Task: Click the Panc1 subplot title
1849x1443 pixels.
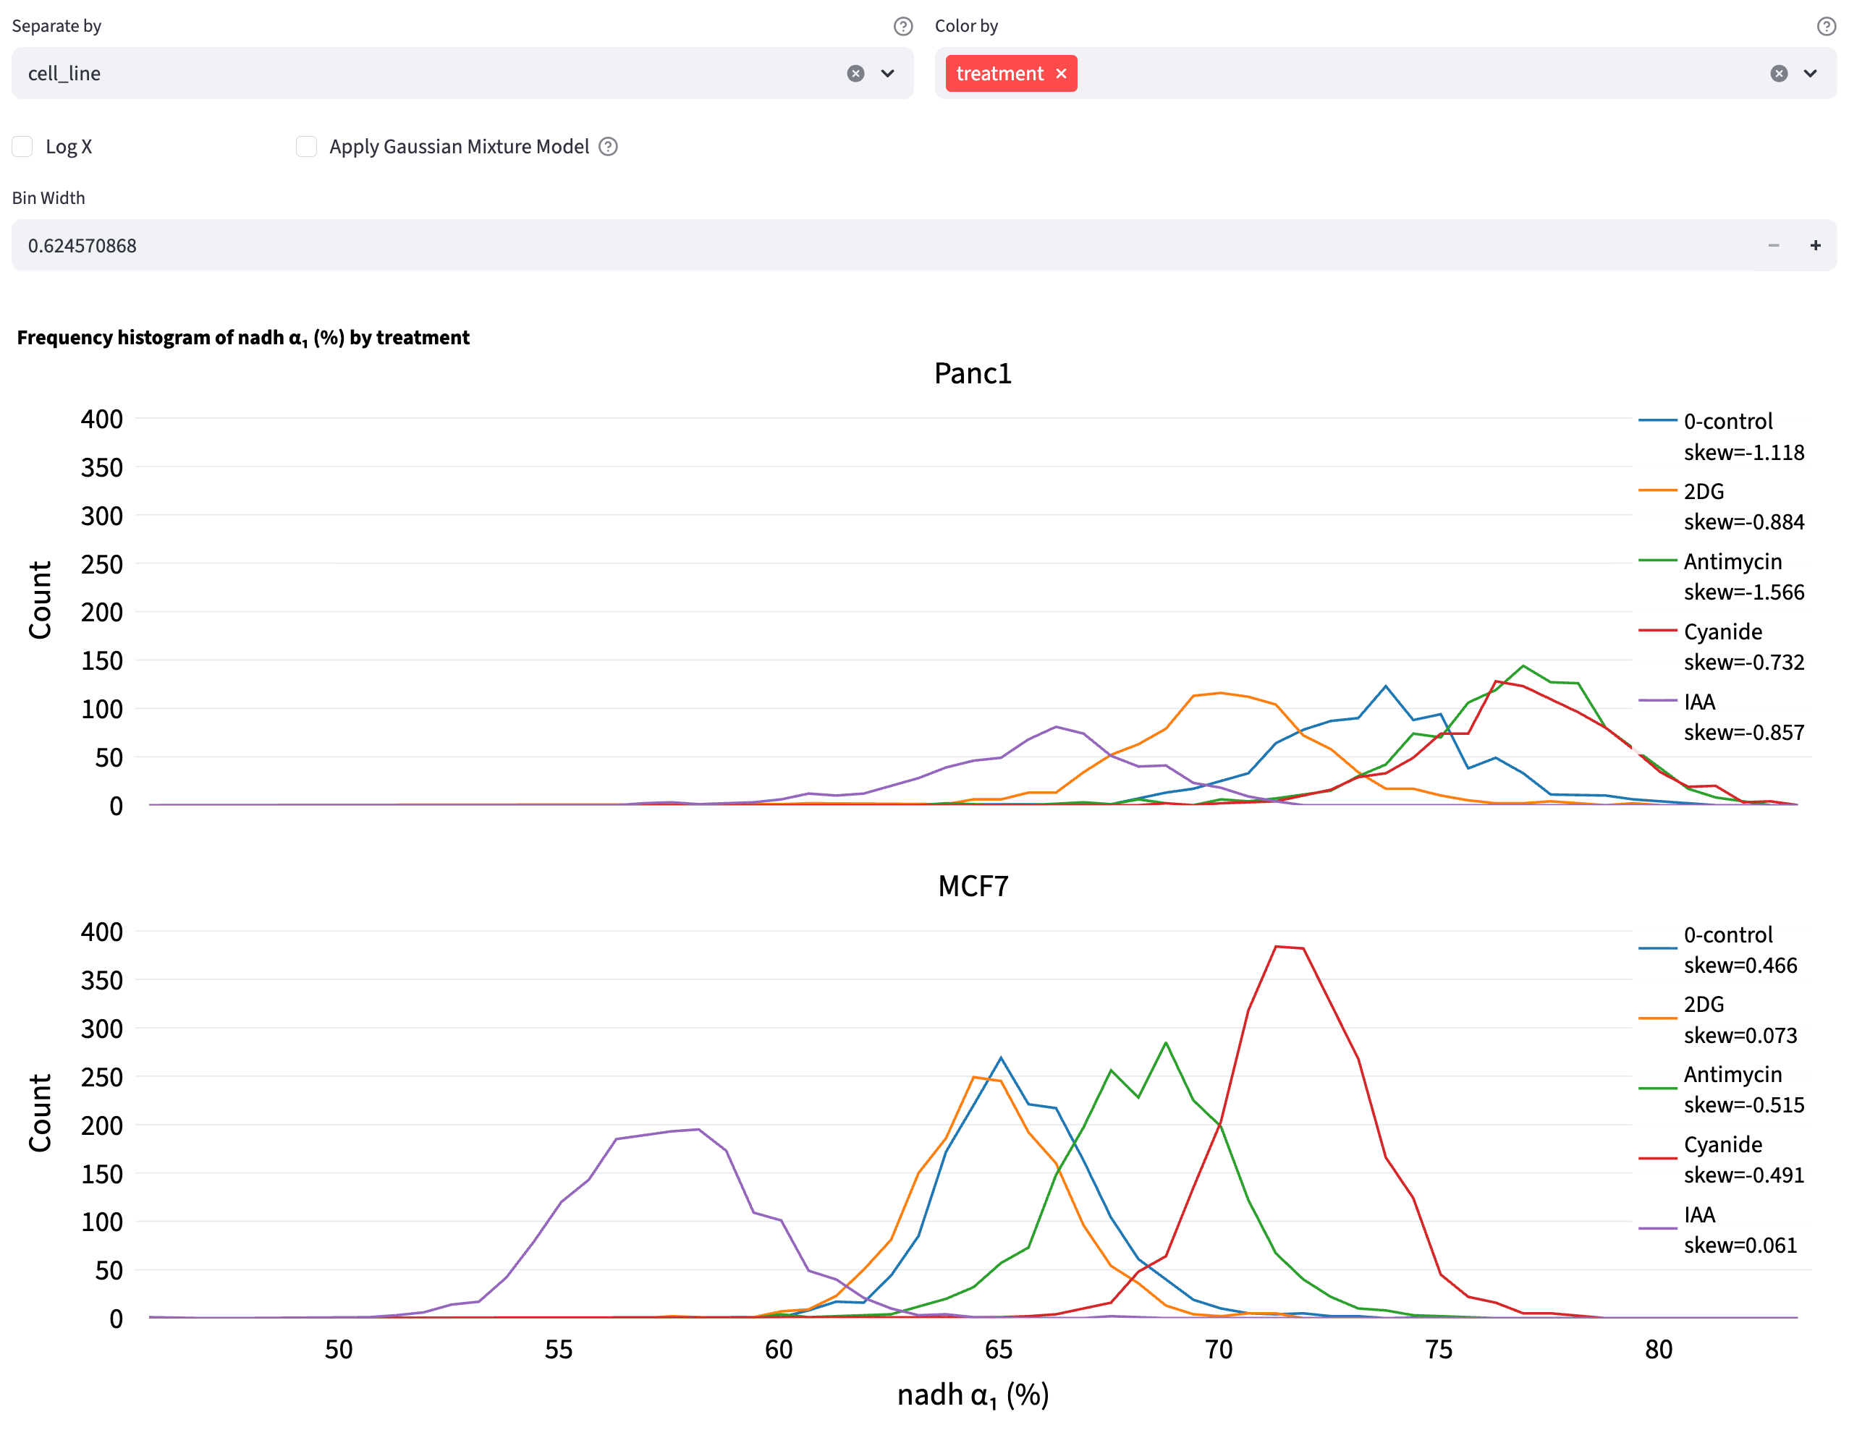Action: coord(973,373)
